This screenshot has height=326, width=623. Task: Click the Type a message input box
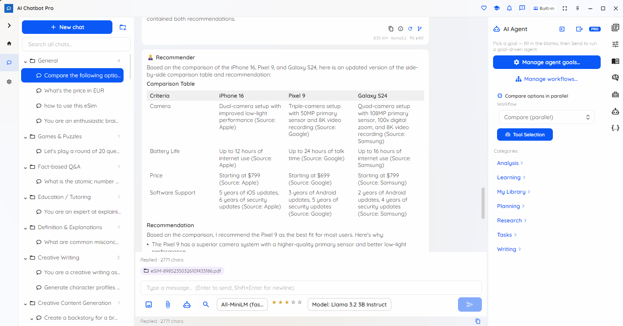click(x=311, y=288)
